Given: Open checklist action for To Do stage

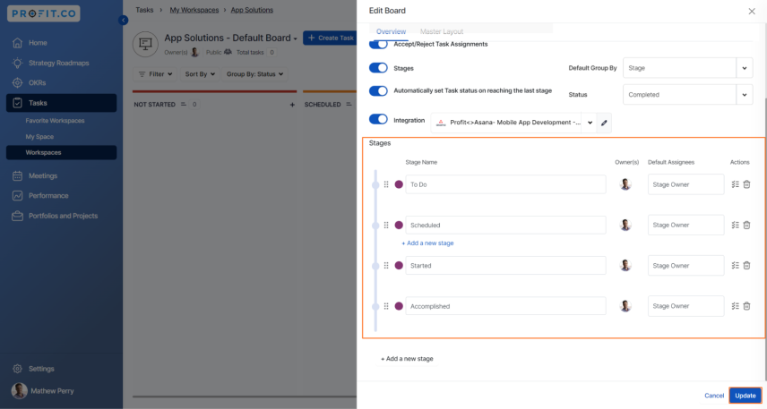Looking at the screenshot, I should pos(736,184).
